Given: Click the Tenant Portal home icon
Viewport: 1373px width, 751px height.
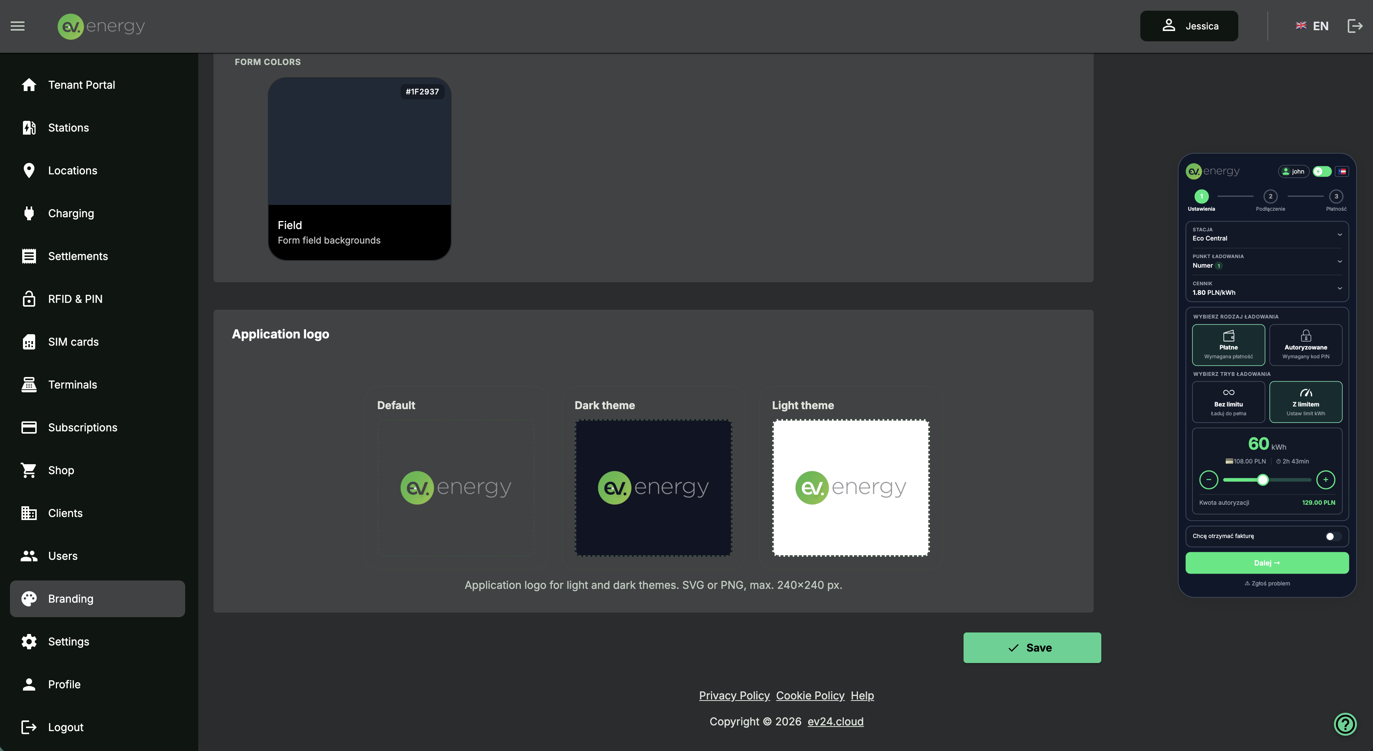Looking at the screenshot, I should 29,85.
